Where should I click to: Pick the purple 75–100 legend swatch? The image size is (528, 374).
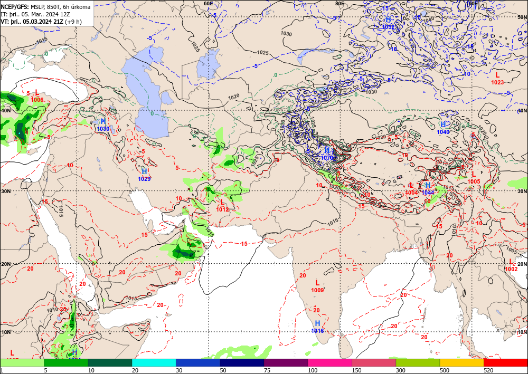[x=286, y=362]
